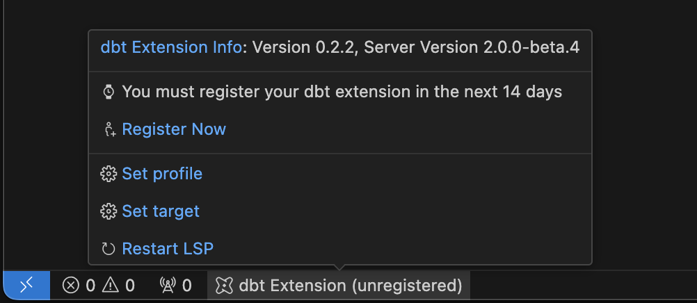Click the dbt logo icon in status bar
This screenshot has height=303, width=697.
click(x=224, y=285)
